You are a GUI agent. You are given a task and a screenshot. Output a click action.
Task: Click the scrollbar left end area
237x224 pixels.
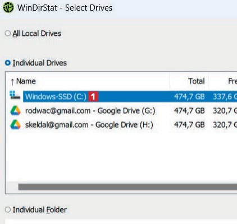click(x=12, y=187)
